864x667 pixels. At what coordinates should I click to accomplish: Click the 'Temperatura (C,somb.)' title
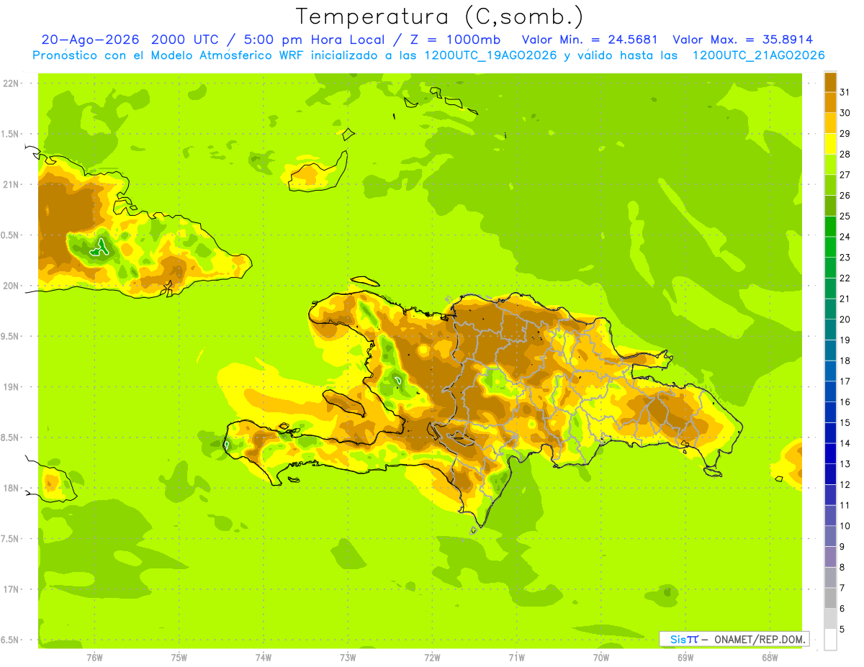[440, 17]
